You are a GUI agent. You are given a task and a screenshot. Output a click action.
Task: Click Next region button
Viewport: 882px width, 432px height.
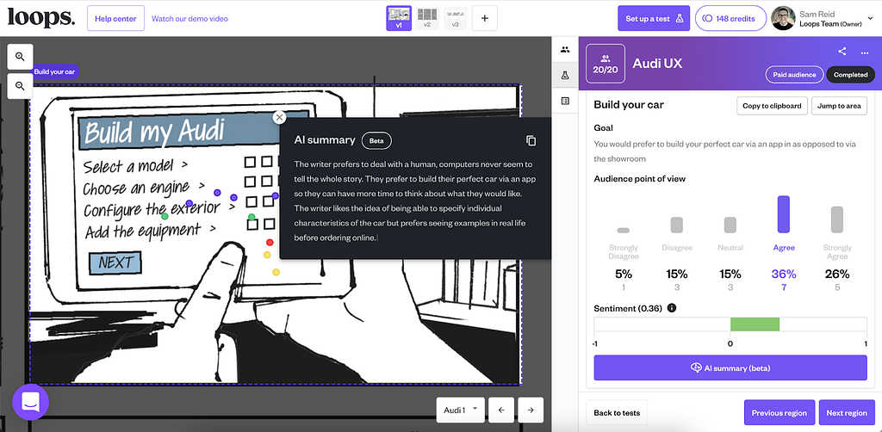[x=847, y=413]
